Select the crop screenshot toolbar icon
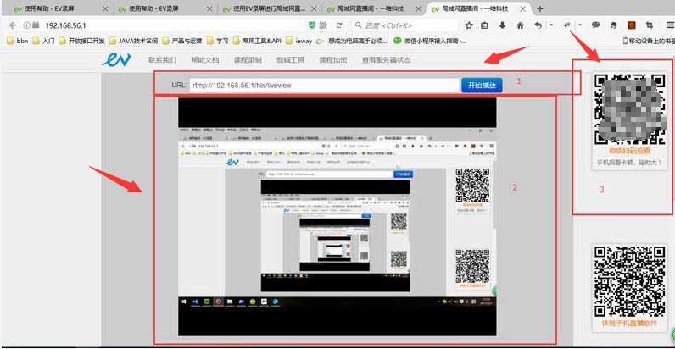The height and width of the screenshot is (349, 675). pyautogui.click(x=649, y=25)
